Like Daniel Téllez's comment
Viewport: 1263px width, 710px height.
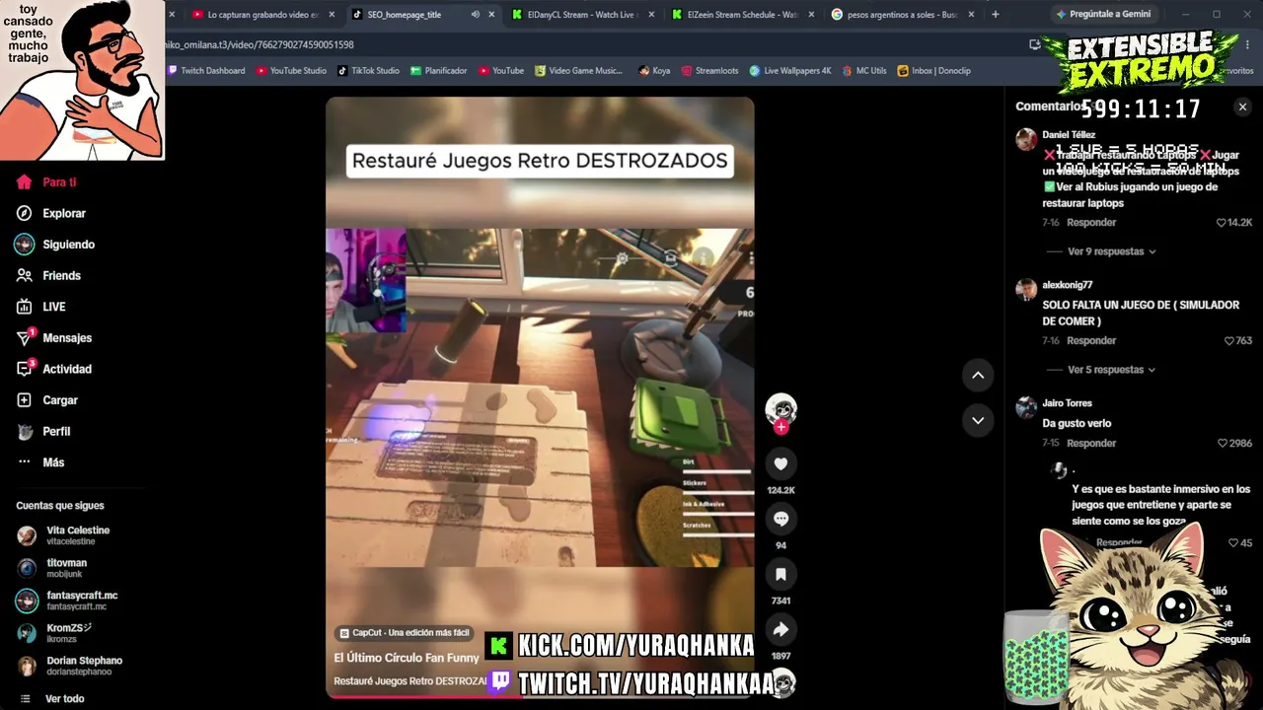click(x=1234, y=223)
